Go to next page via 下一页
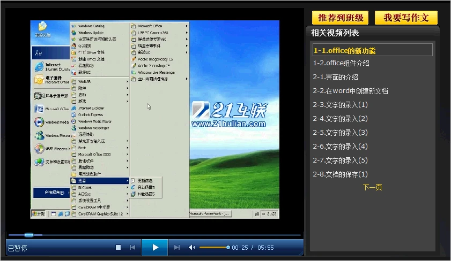The width and height of the screenshot is (451, 261). (372, 187)
